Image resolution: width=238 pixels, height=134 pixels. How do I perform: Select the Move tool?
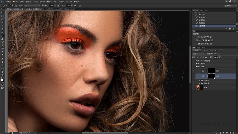point(2,13)
